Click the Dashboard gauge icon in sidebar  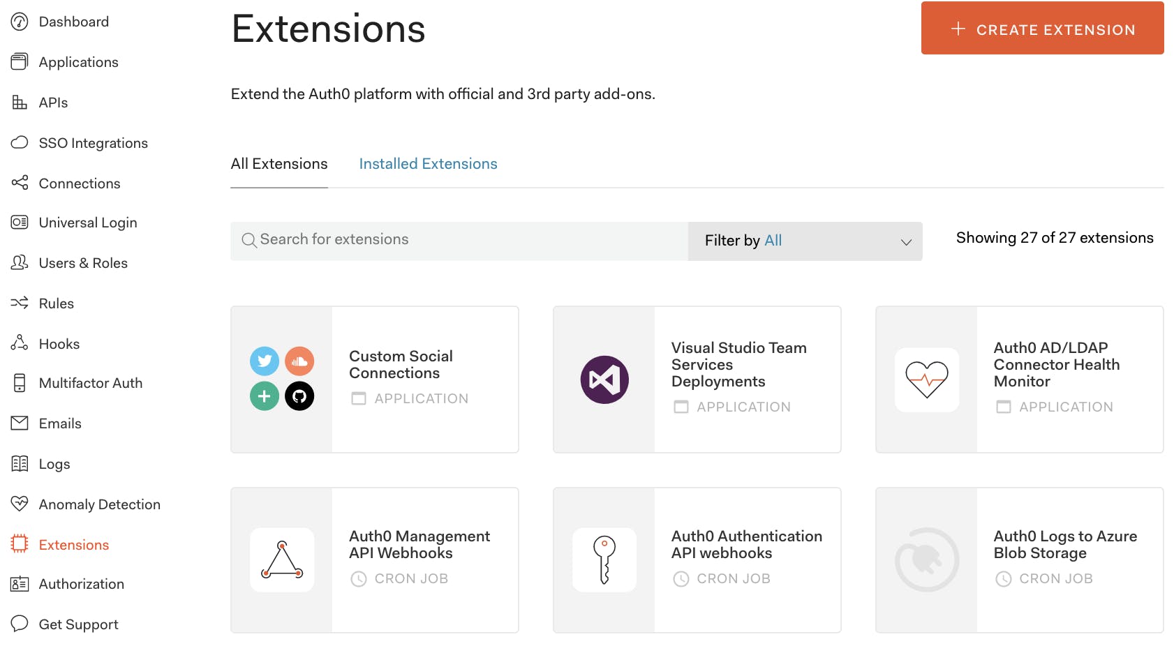(x=20, y=22)
